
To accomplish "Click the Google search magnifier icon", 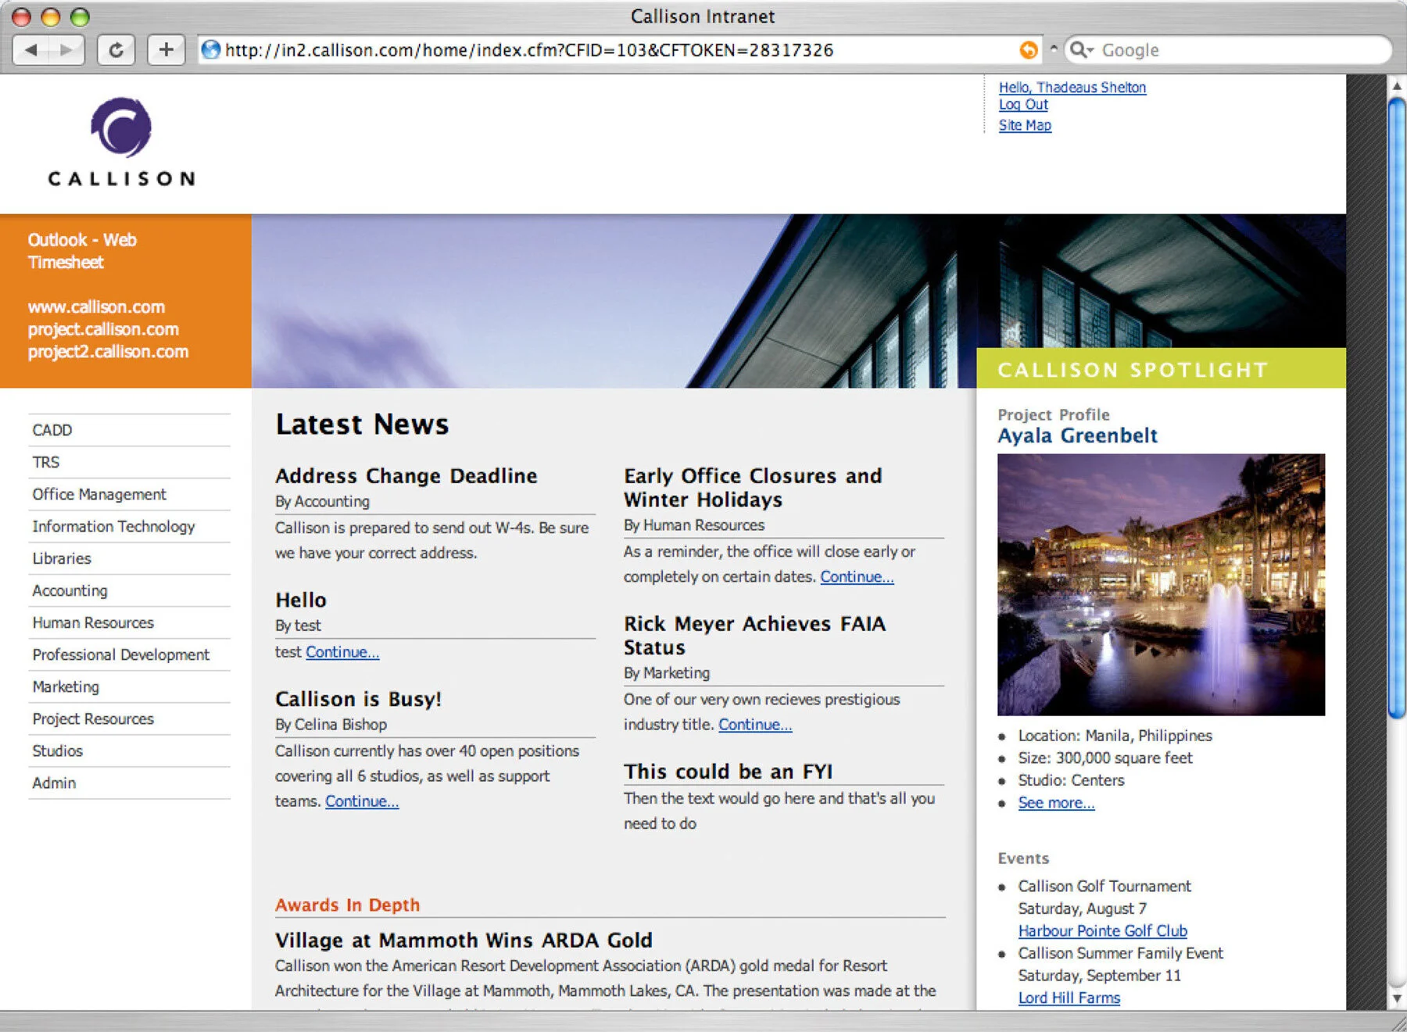I will pos(1078,50).
